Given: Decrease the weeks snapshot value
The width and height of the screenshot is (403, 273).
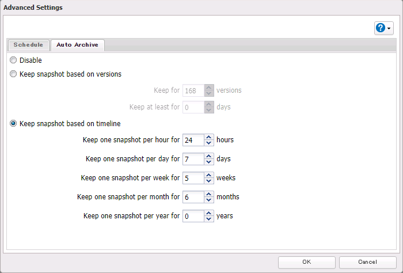Looking at the screenshot, I should click(208, 181).
